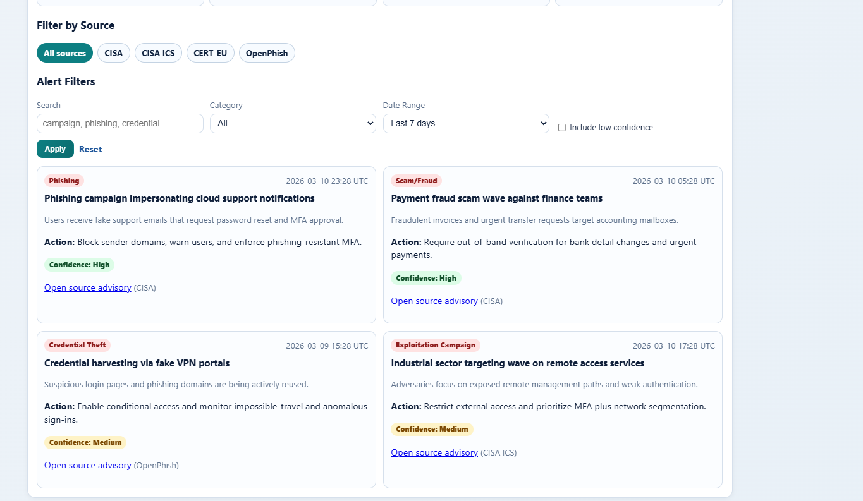This screenshot has width=863, height=501.
Task: Click the Exploitation Campaign badge
Action: coord(435,345)
